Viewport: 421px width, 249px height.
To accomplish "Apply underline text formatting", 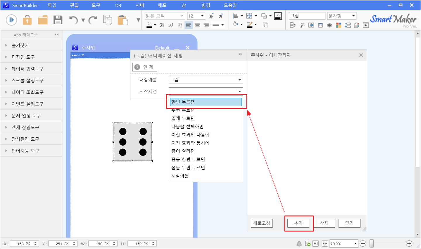I will click(180, 25).
